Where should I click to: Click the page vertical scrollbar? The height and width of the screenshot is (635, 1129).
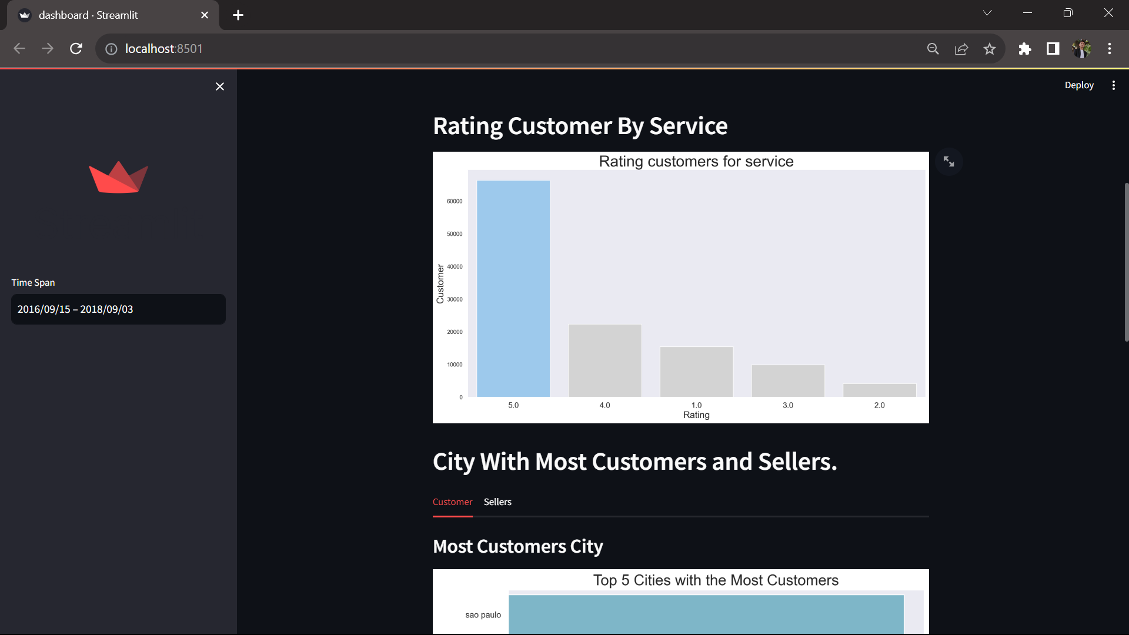(1126, 262)
